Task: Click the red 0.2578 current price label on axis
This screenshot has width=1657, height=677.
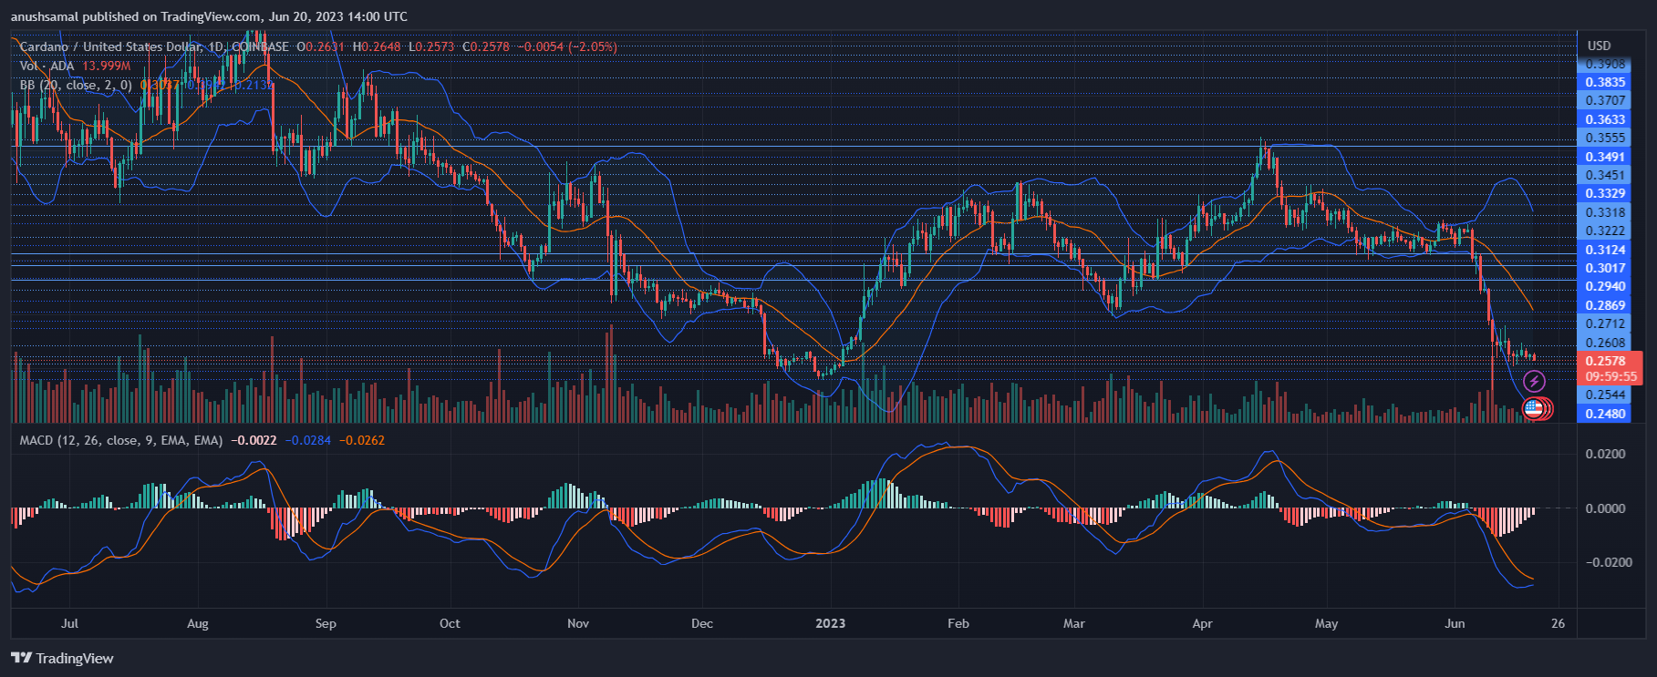Action: [1605, 361]
